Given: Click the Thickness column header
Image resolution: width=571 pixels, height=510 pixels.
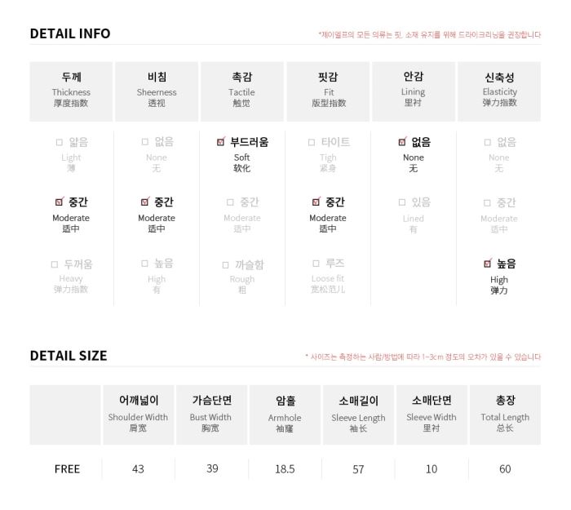Looking at the screenshot, I should pos(71,91).
